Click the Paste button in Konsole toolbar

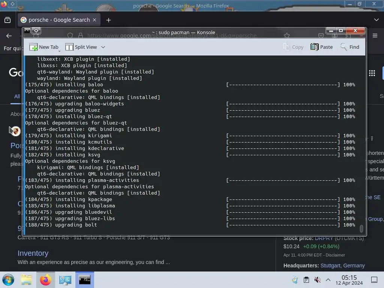(321, 47)
